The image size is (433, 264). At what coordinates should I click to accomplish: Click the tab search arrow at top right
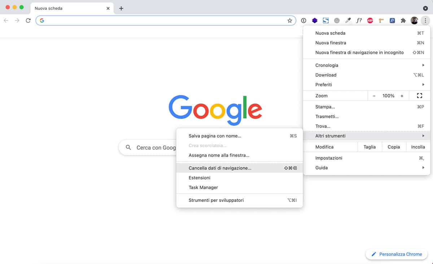point(425,8)
